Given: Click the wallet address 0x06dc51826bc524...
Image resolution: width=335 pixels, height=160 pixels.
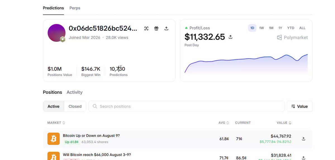Looking at the screenshot, I should 103,28.
